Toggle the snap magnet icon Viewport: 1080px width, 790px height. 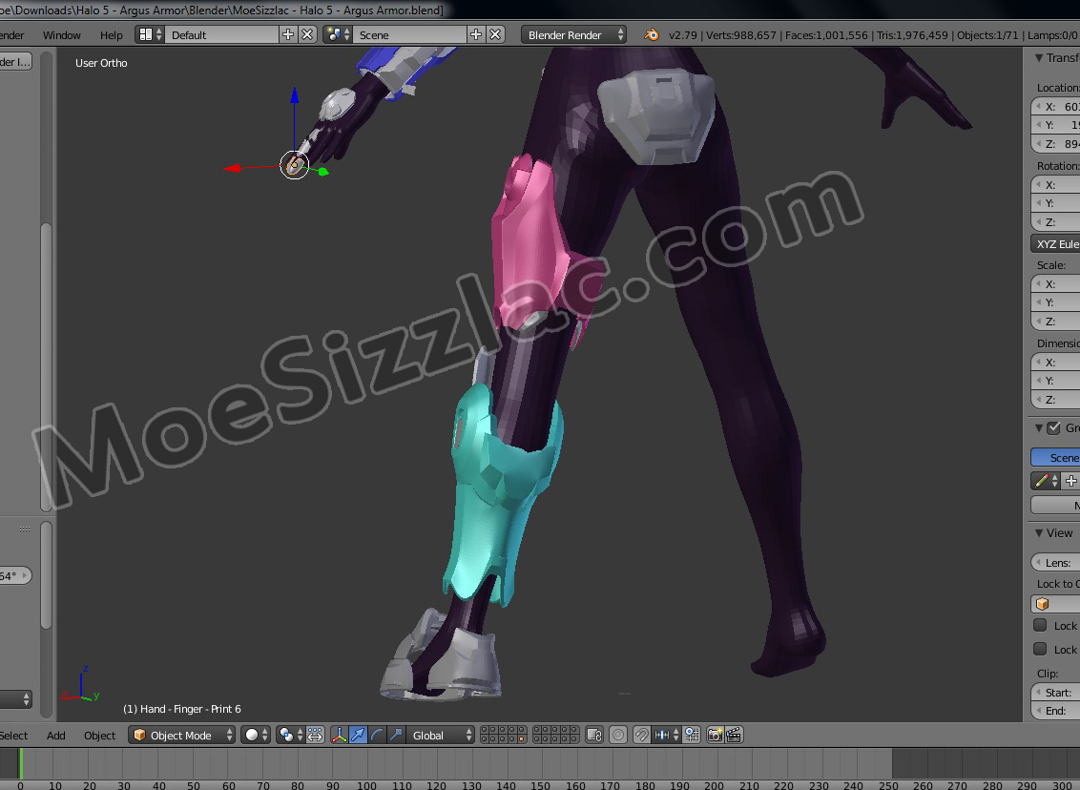click(x=641, y=735)
